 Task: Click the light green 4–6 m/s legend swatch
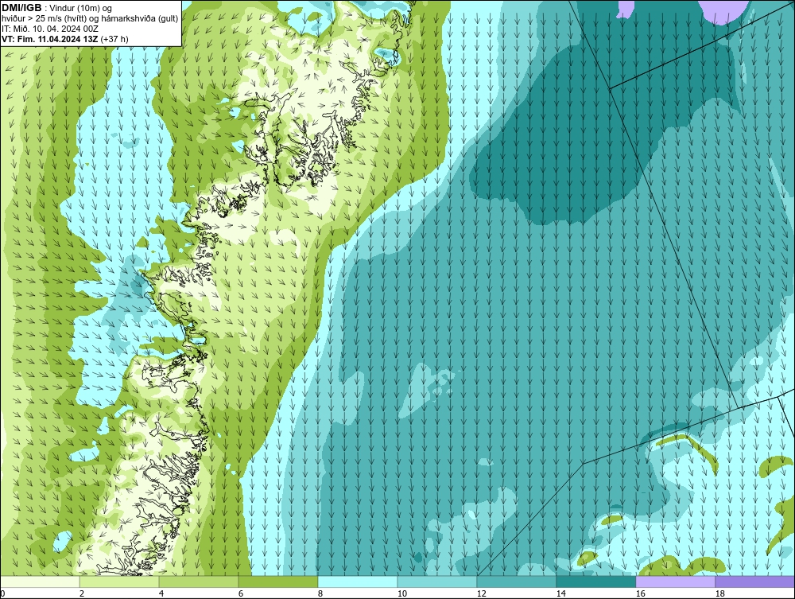click(199, 581)
